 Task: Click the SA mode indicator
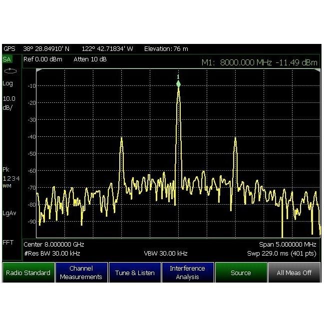[7, 59]
